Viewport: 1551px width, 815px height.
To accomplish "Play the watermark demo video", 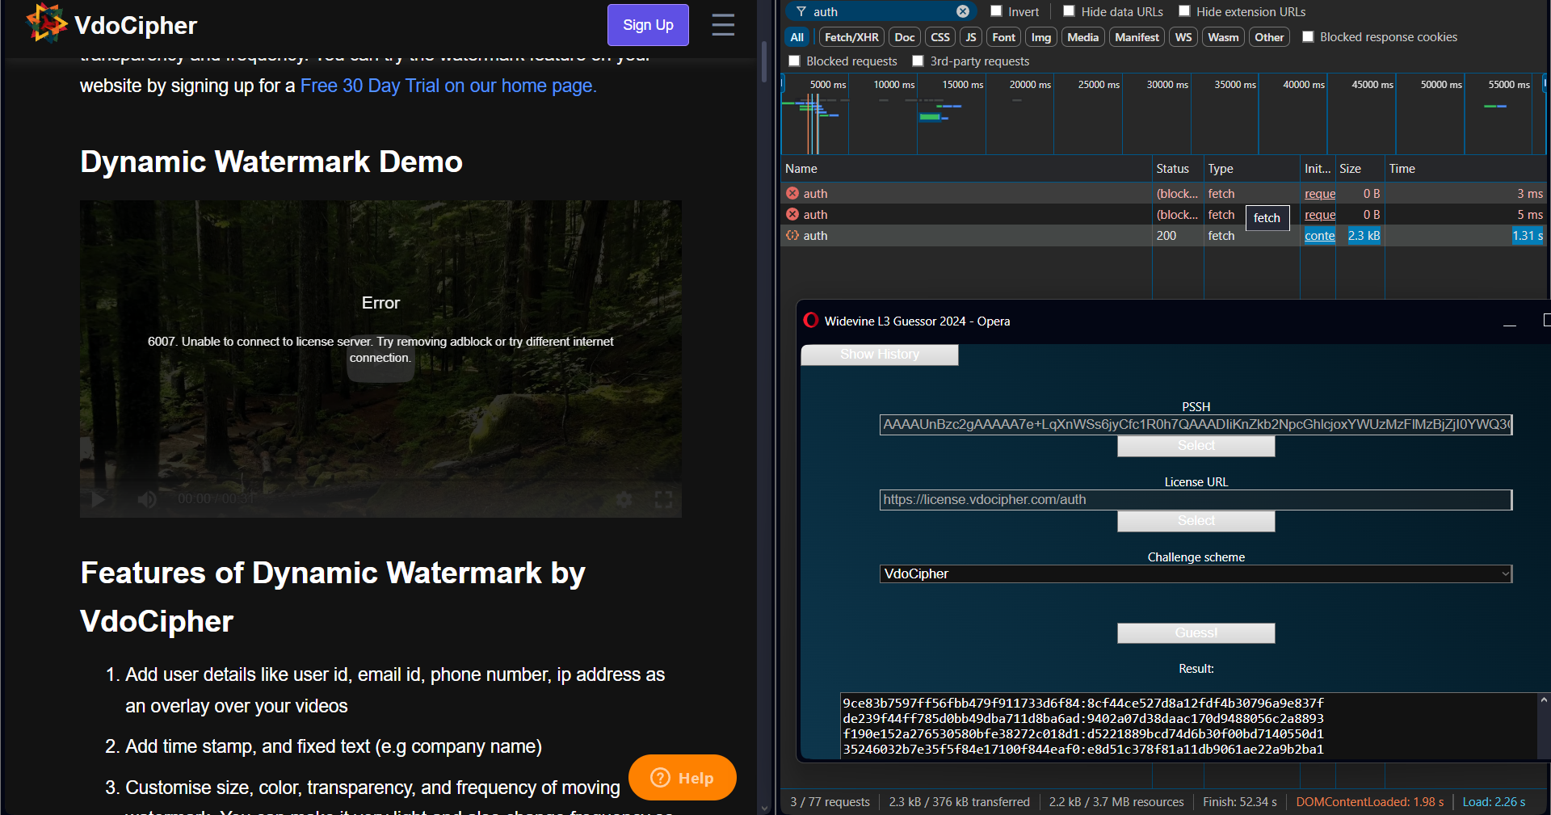I will tap(98, 499).
